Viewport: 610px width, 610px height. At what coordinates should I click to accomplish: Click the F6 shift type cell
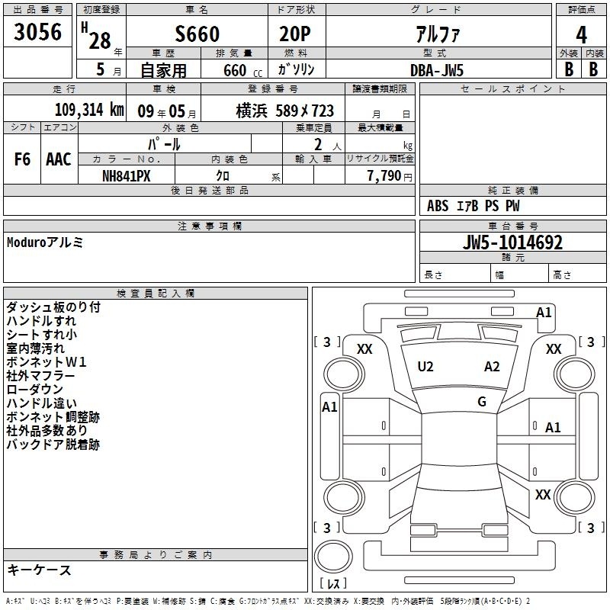click(22, 159)
